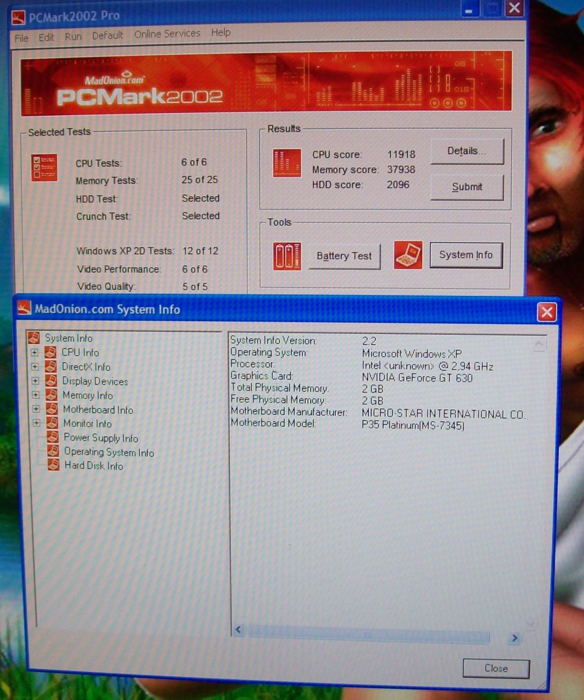This screenshot has height=700, width=584.
Task: Select CPU Info in the tree
Action: pos(80,353)
